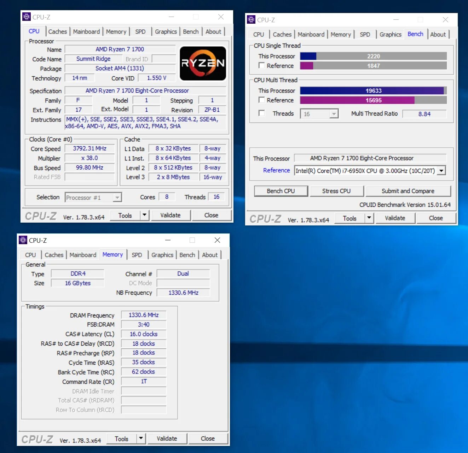Click Multi Thread This Processor bar 19633

click(374, 90)
